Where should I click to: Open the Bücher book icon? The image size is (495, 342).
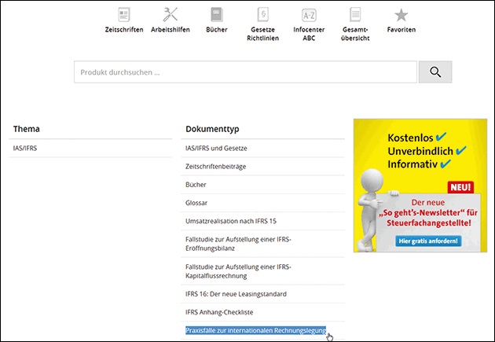click(216, 15)
